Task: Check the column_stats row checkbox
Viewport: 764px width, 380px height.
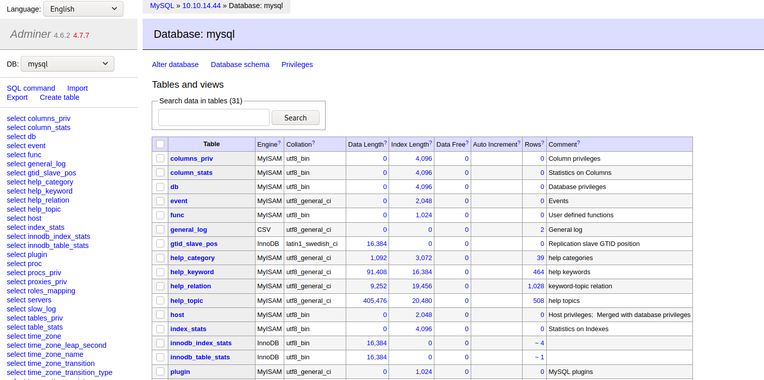Action: pyautogui.click(x=160, y=172)
